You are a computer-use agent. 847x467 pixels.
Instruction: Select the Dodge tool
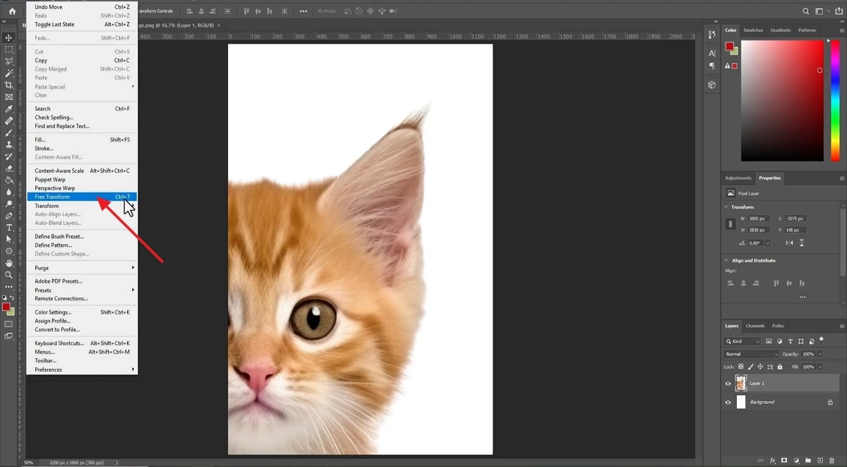click(9, 203)
